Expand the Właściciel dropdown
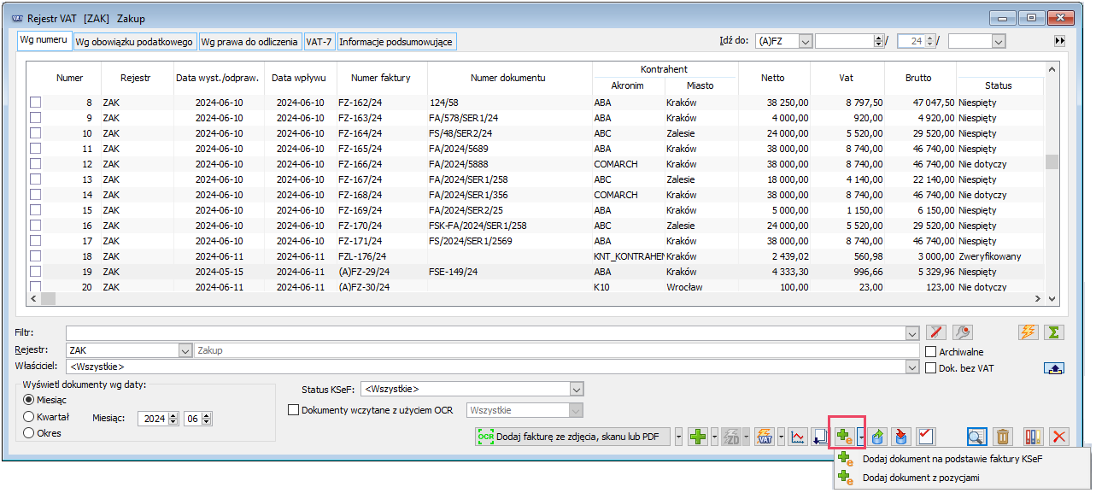 click(x=911, y=367)
